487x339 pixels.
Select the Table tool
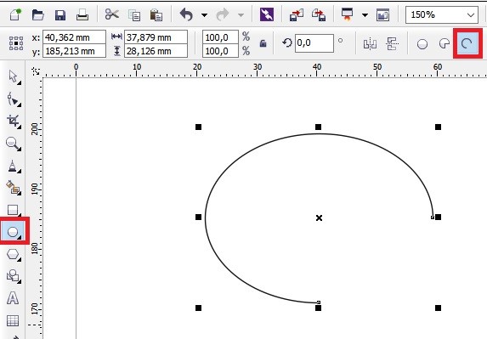pos(13,320)
